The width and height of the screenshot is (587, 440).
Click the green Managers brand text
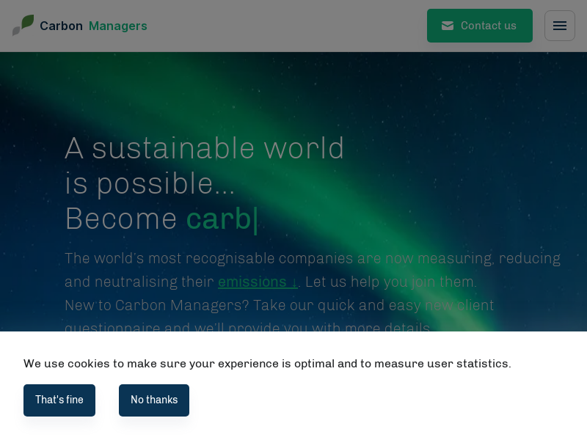coord(117,26)
